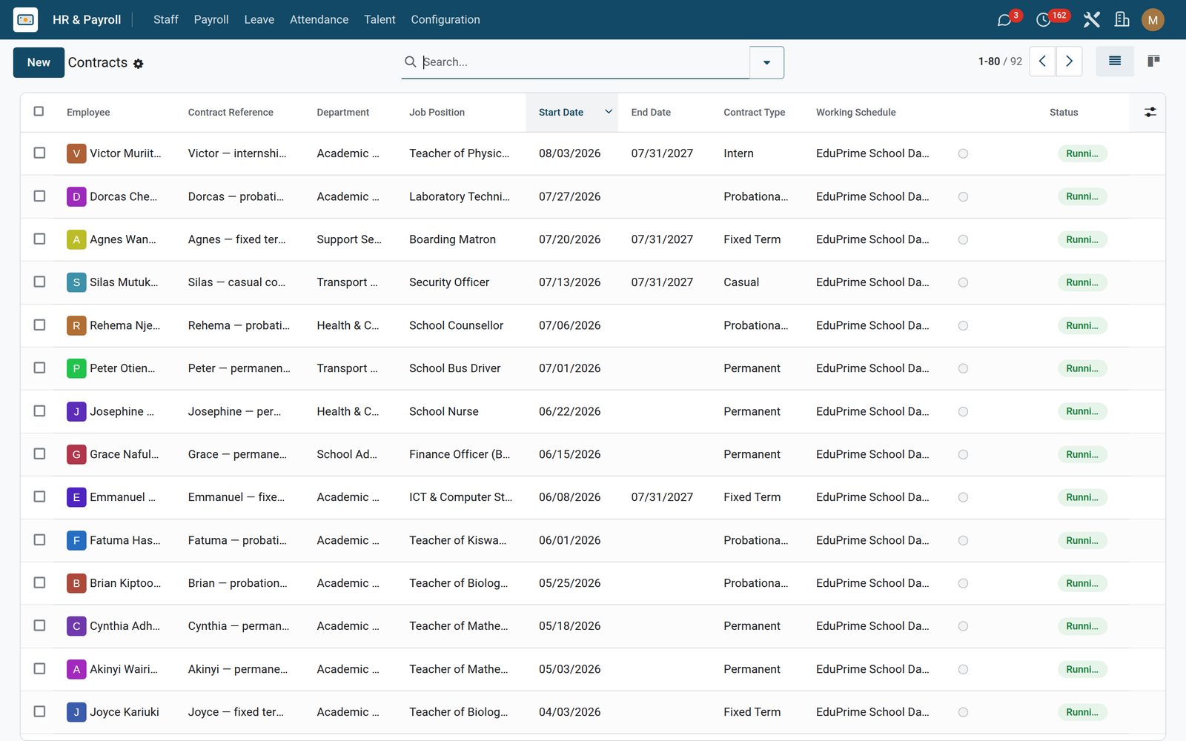Select Dorcas Che row checkbox
The height and width of the screenshot is (741, 1186).
(39, 196)
